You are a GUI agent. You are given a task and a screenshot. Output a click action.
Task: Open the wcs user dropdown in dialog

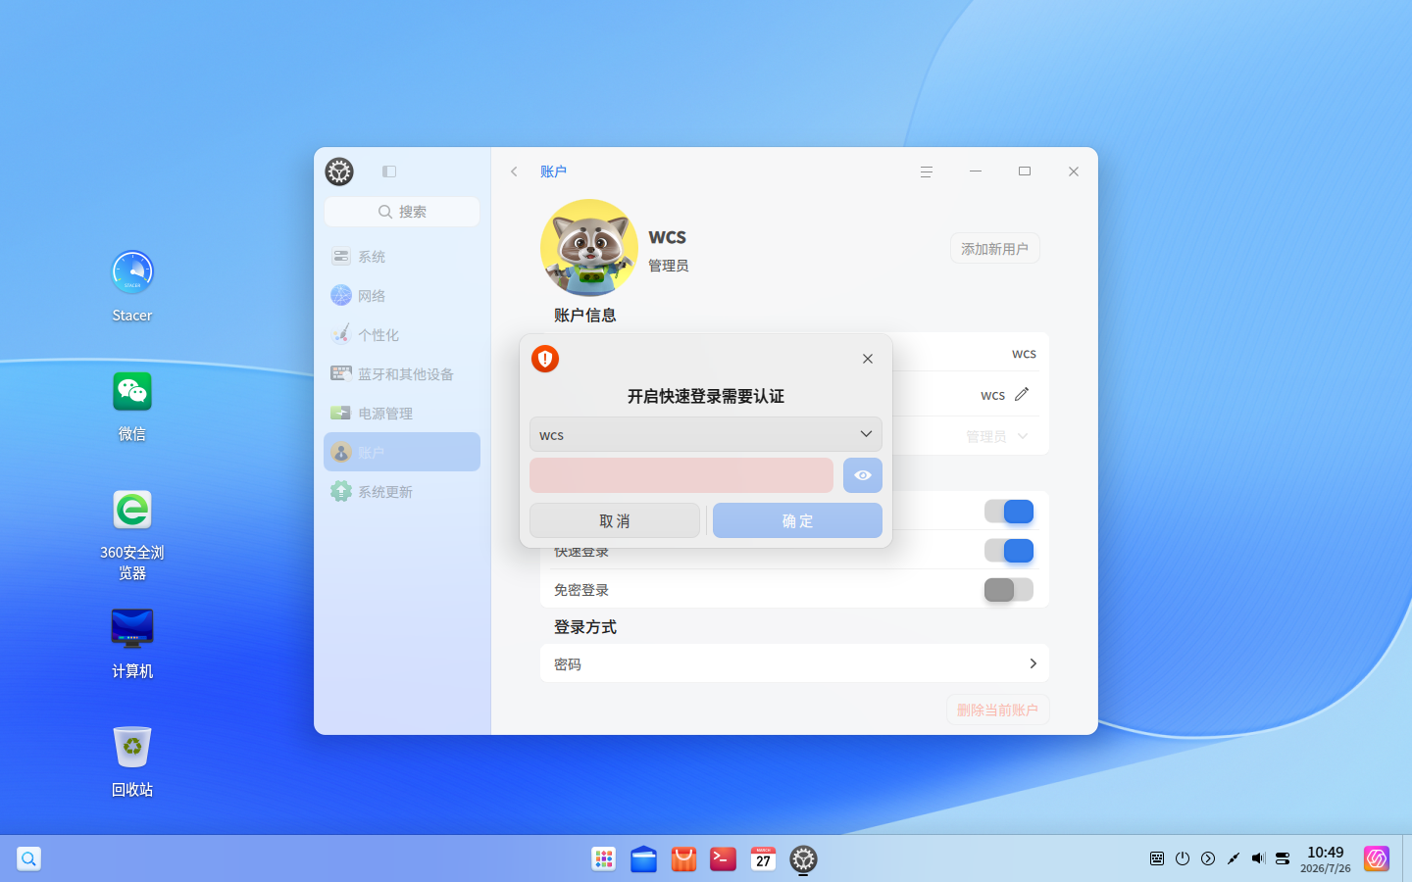[706, 434]
